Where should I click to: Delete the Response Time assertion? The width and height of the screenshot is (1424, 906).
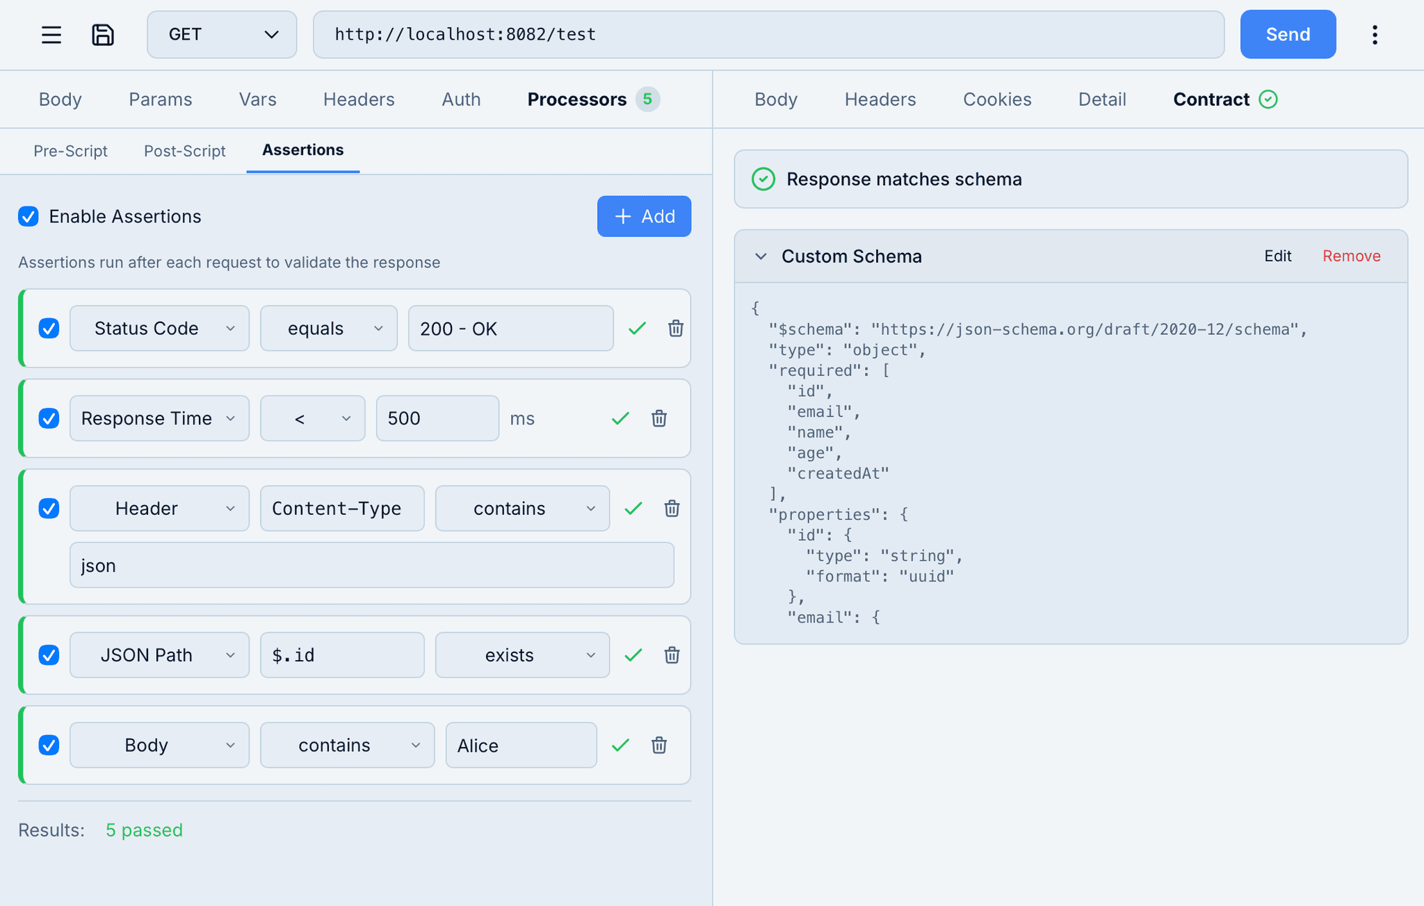click(658, 418)
